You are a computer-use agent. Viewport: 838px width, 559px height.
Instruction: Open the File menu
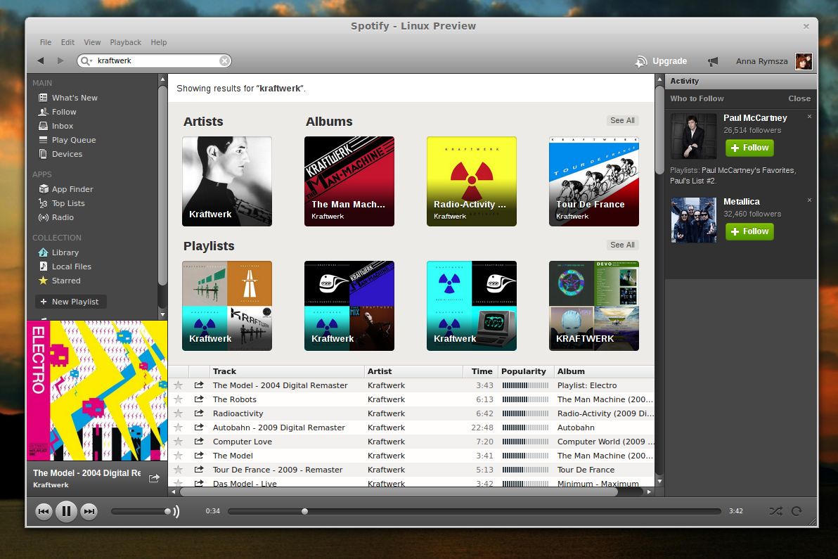[x=46, y=42]
